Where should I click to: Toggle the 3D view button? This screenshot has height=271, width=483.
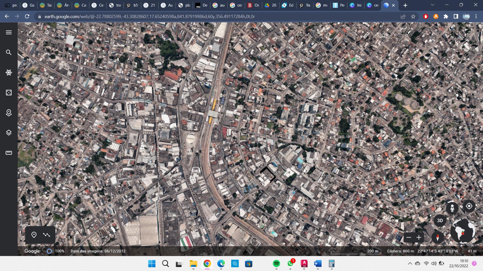point(440,221)
